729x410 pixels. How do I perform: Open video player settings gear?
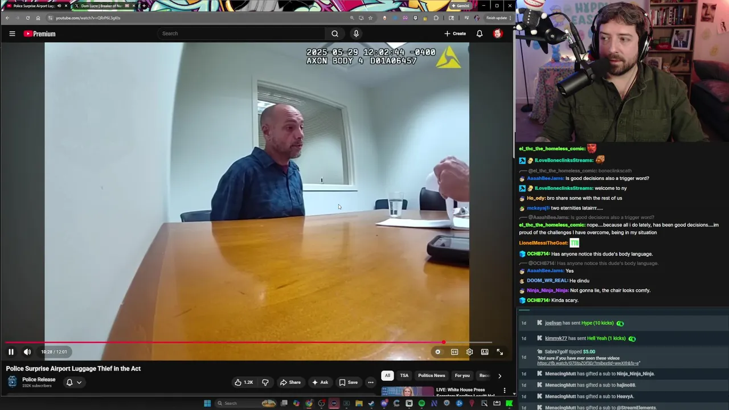tap(469, 352)
